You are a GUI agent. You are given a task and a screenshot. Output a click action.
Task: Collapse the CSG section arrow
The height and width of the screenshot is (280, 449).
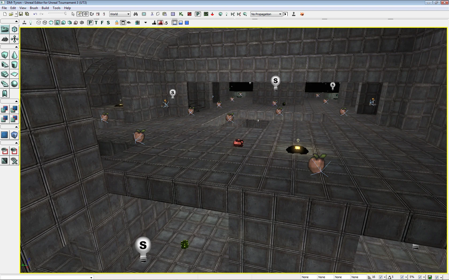pos(16,101)
